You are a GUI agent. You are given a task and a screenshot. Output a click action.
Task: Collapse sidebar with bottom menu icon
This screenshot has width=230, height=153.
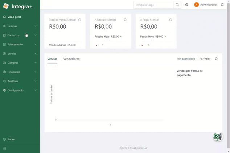(x=5, y=148)
